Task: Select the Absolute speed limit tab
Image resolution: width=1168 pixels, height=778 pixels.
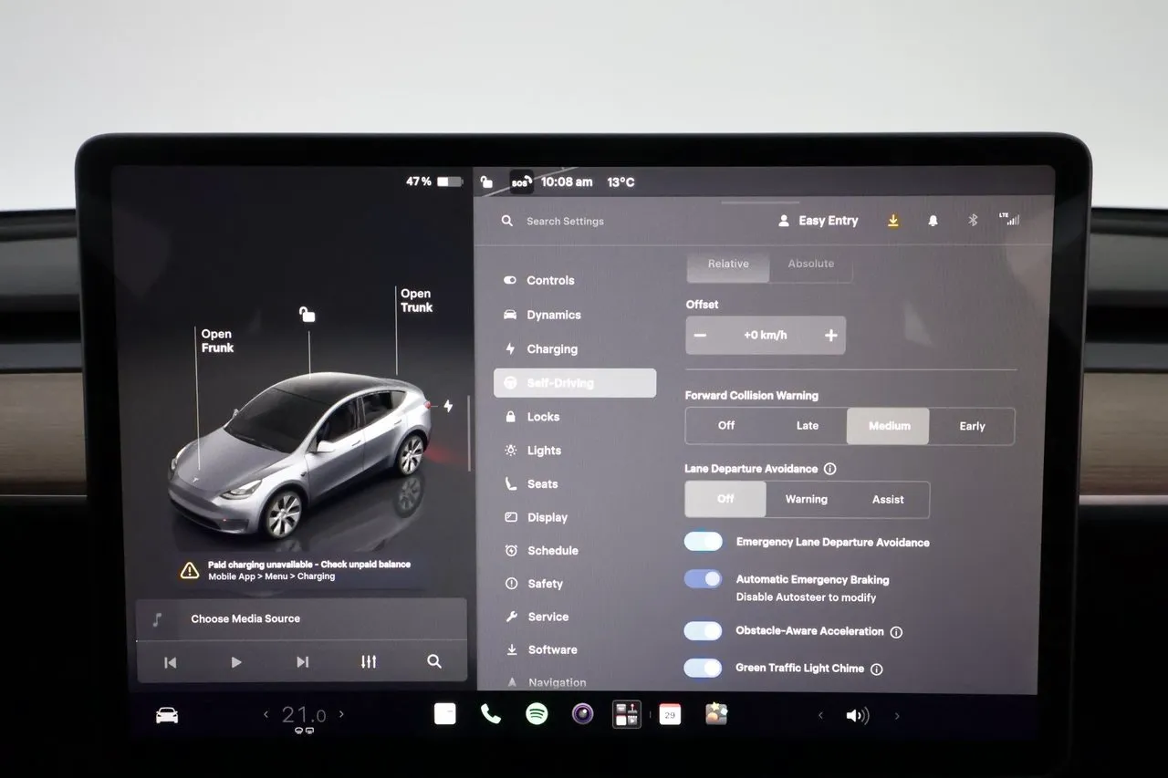Action: click(811, 264)
